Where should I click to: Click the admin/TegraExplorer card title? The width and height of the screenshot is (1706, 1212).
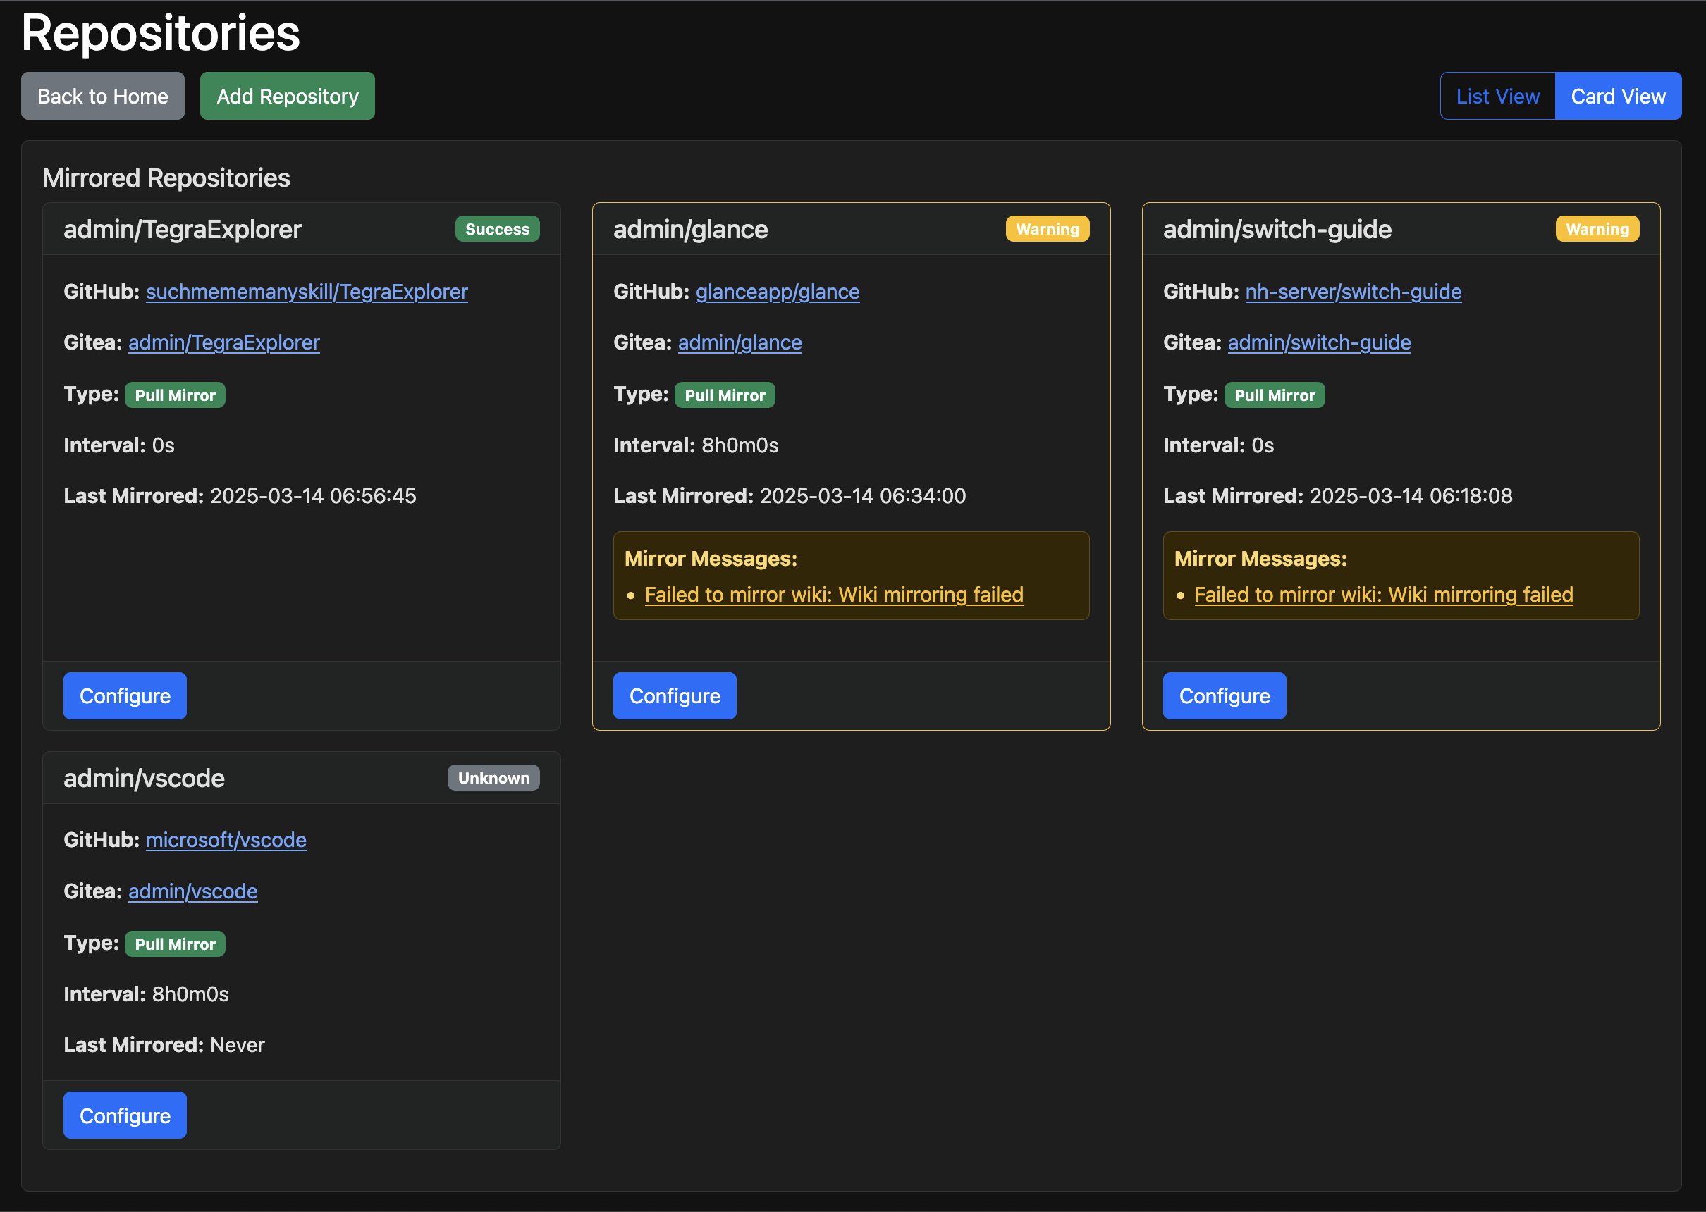pos(182,229)
